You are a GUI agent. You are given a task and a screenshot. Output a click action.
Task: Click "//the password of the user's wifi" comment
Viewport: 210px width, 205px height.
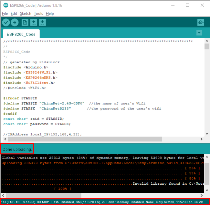124,108
